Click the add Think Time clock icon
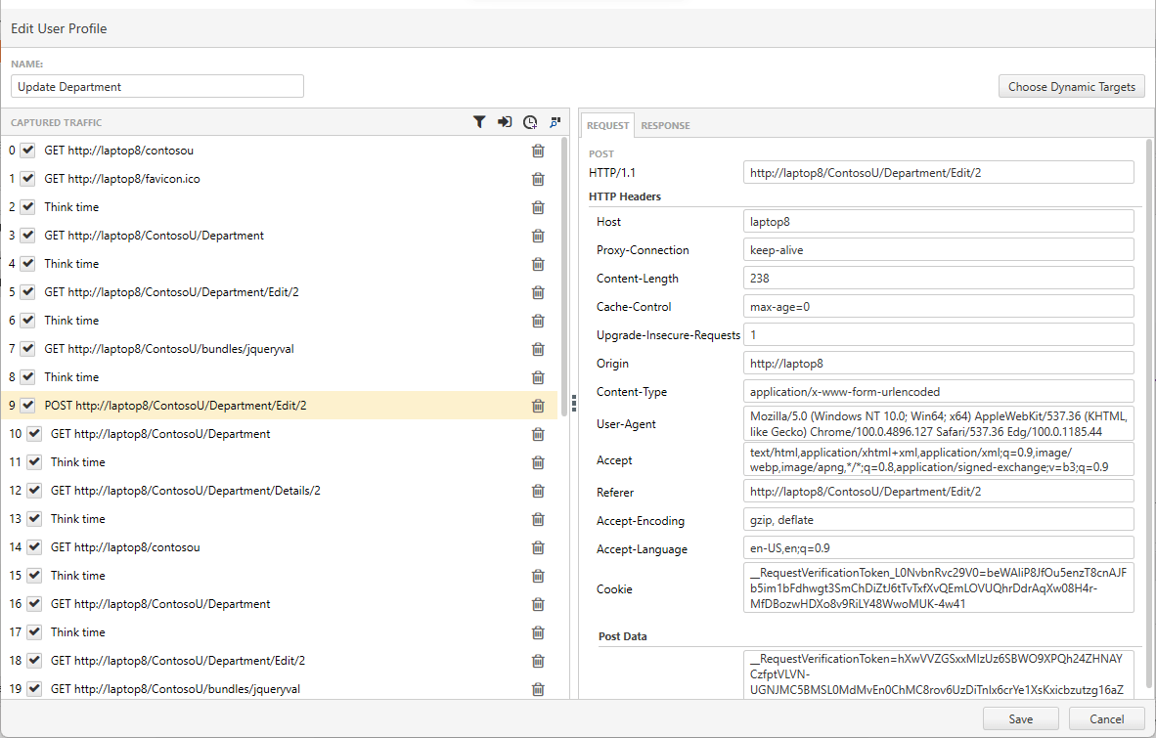This screenshot has height=738, width=1156. (x=530, y=122)
